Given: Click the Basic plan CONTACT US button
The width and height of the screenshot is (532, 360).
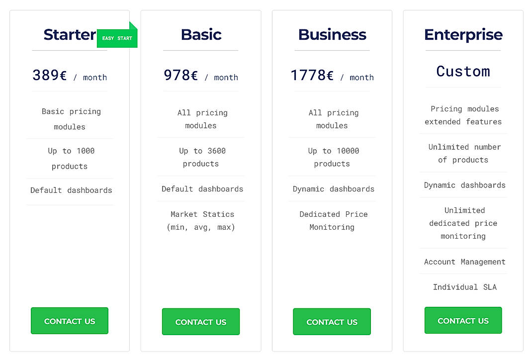Looking at the screenshot, I should click(x=200, y=321).
